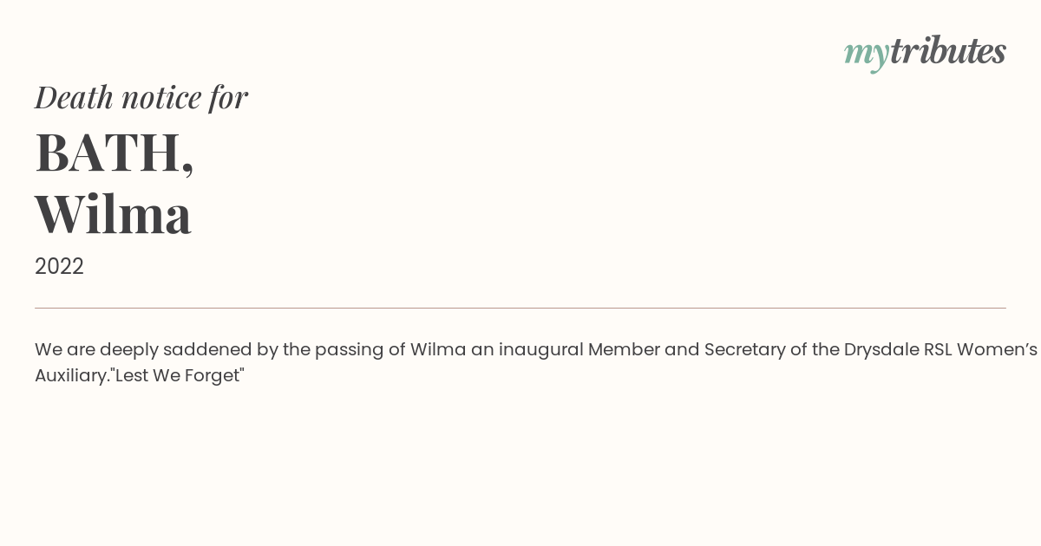Click the horizontal divider line

520,308
